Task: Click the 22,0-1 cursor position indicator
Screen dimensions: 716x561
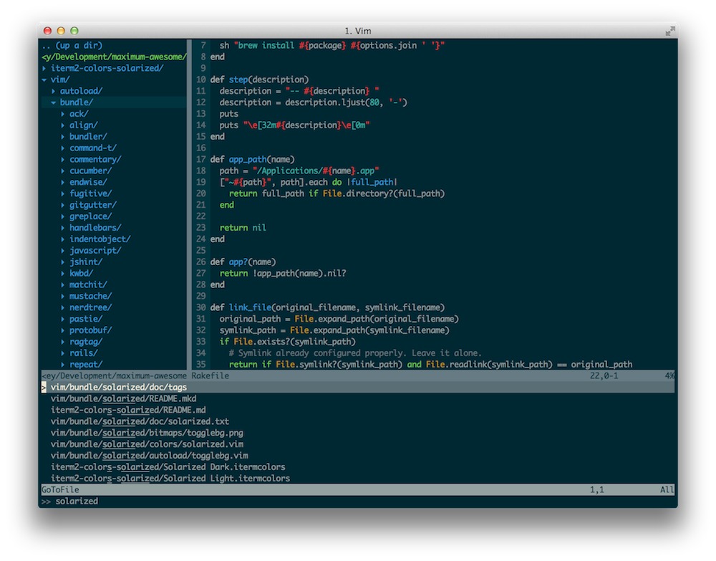Action: [x=604, y=376]
